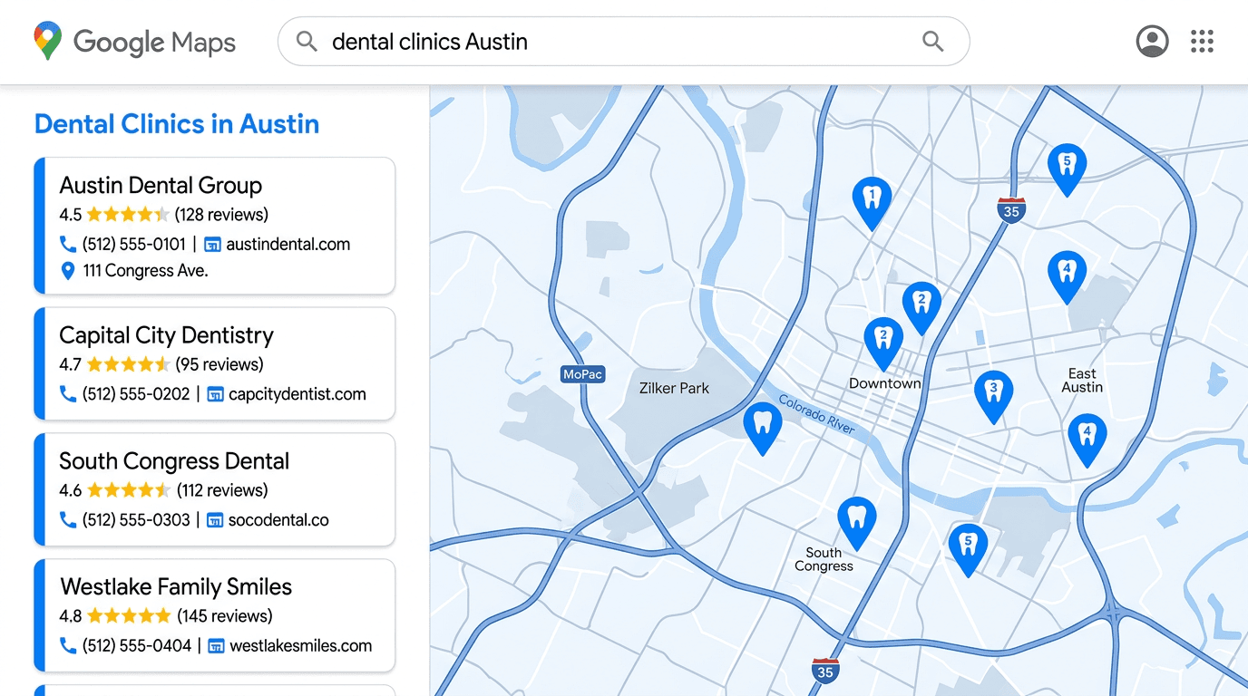Click the 4.8 rating value on Westlake card
1248x696 pixels.
click(x=71, y=617)
